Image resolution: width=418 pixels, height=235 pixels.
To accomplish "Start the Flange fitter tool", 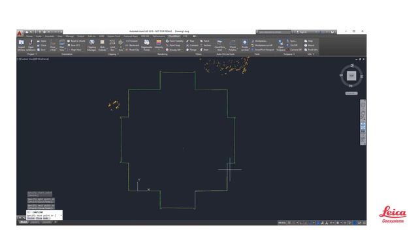I will [191, 50].
